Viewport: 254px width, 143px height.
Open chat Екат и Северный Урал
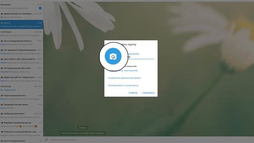click(21, 141)
